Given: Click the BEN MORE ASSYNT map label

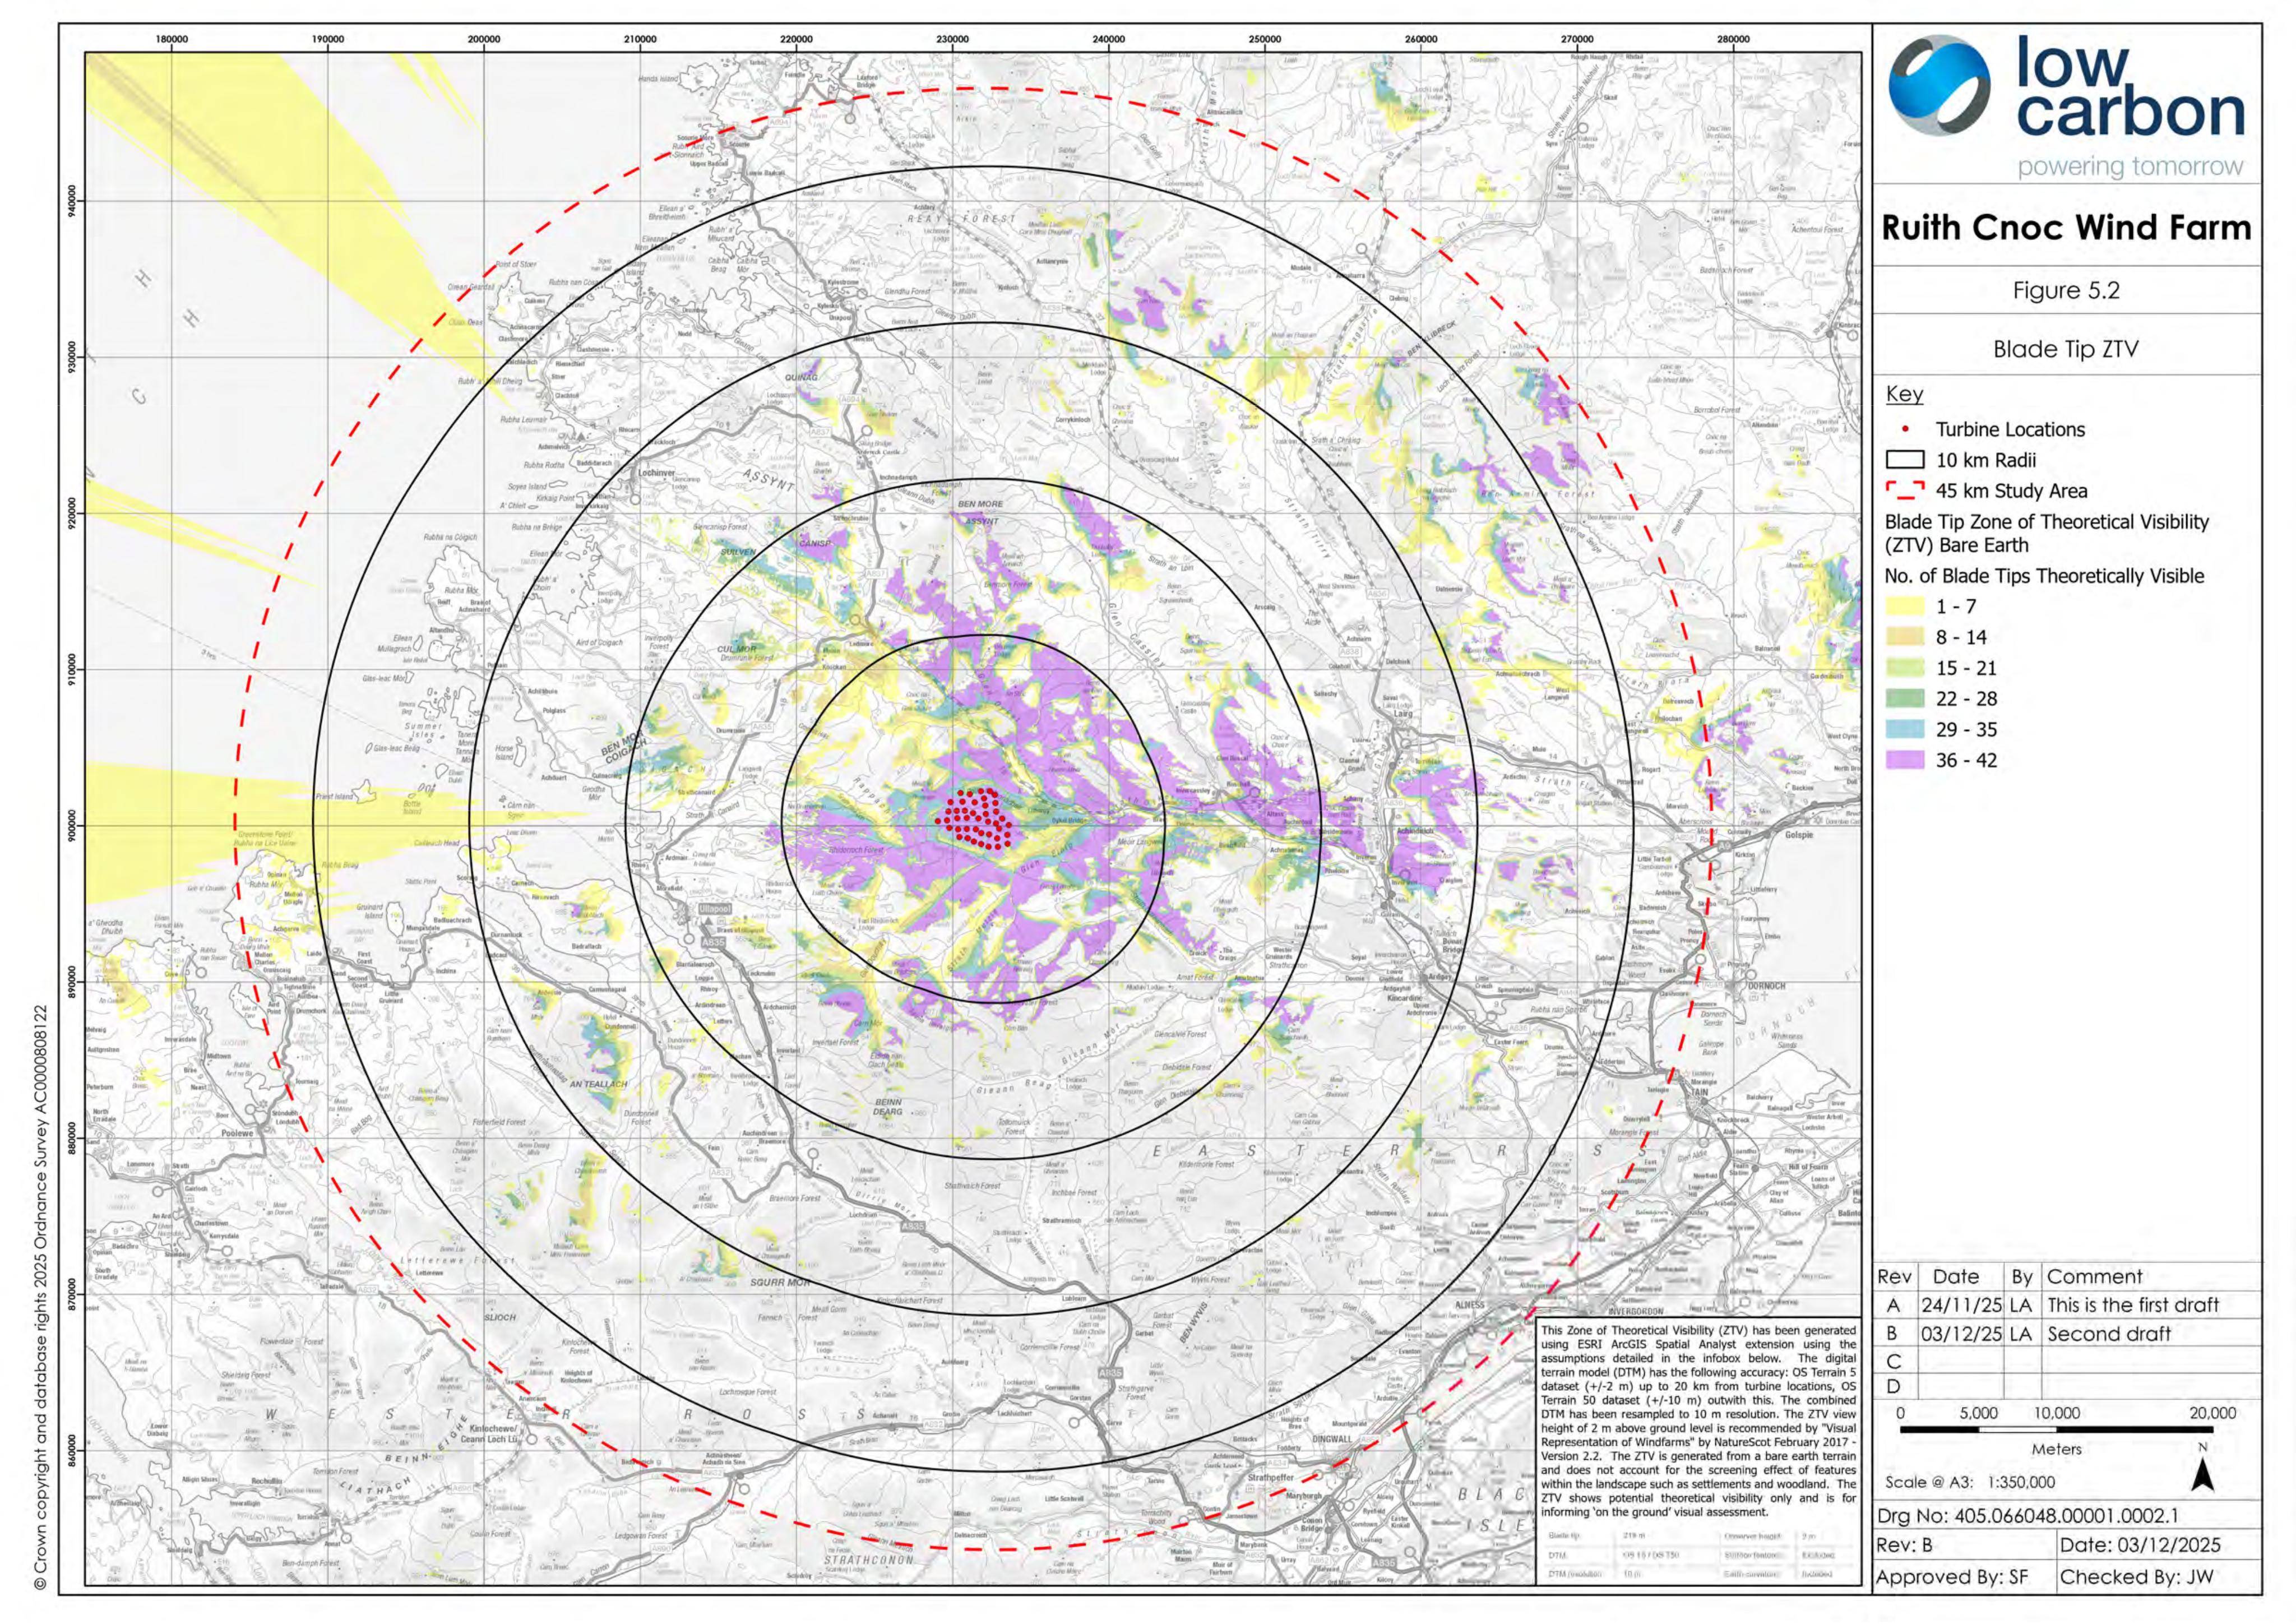Looking at the screenshot, I should pos(980,512).
